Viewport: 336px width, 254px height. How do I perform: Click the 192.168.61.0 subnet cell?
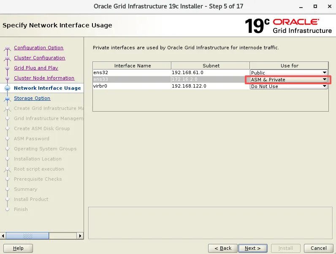point(211,73)
